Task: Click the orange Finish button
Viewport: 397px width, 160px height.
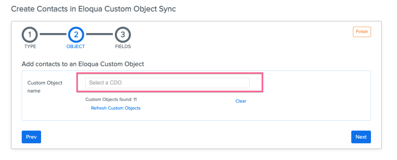Action: pos(362,32)
